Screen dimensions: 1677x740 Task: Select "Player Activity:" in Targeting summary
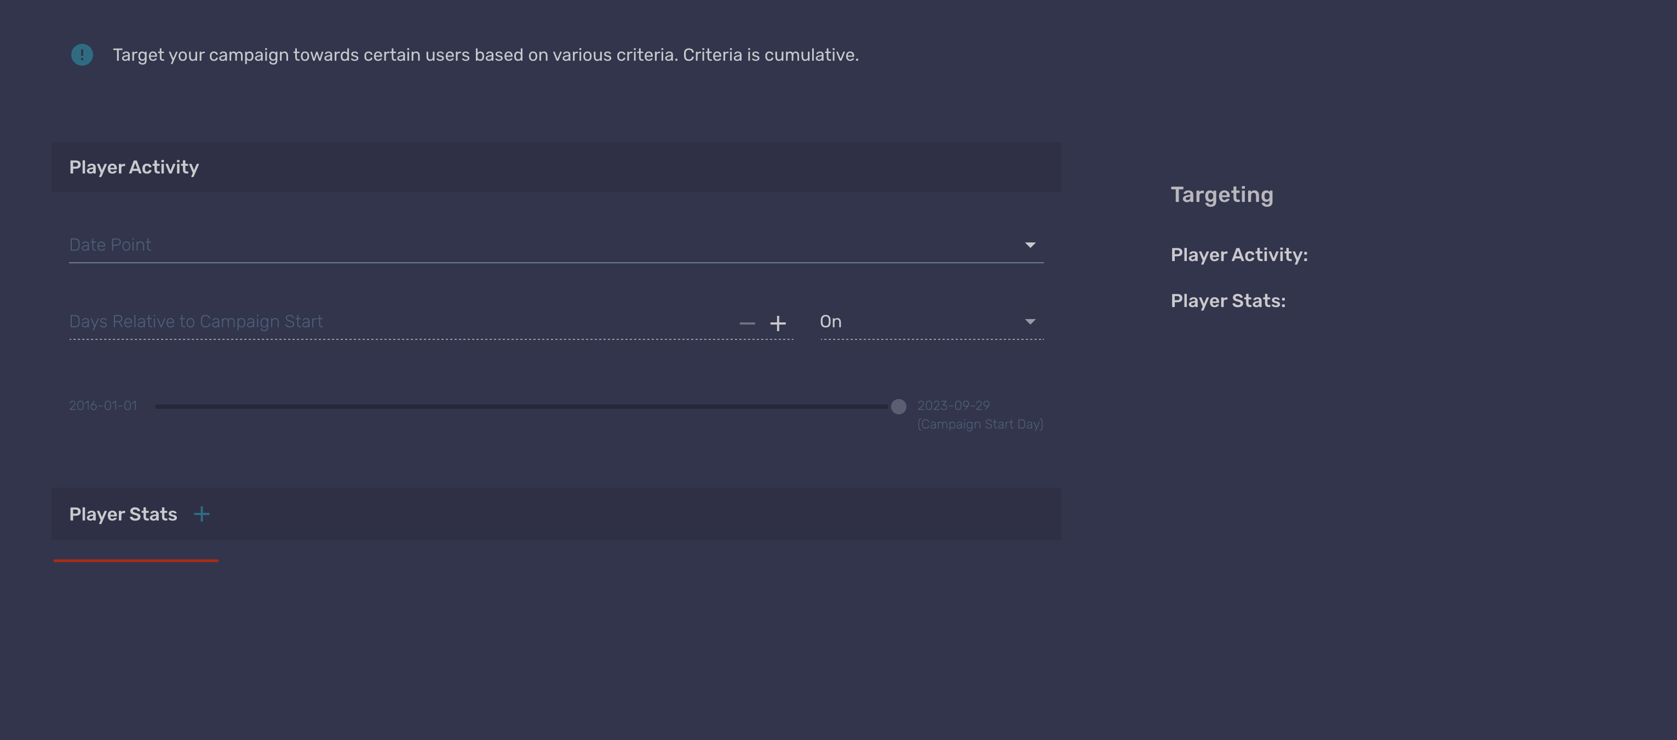coord(1239,255)
